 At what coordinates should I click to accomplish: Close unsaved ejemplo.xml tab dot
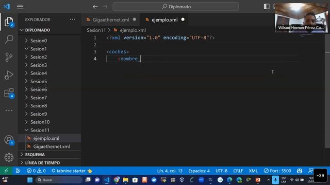click(183, 20)
